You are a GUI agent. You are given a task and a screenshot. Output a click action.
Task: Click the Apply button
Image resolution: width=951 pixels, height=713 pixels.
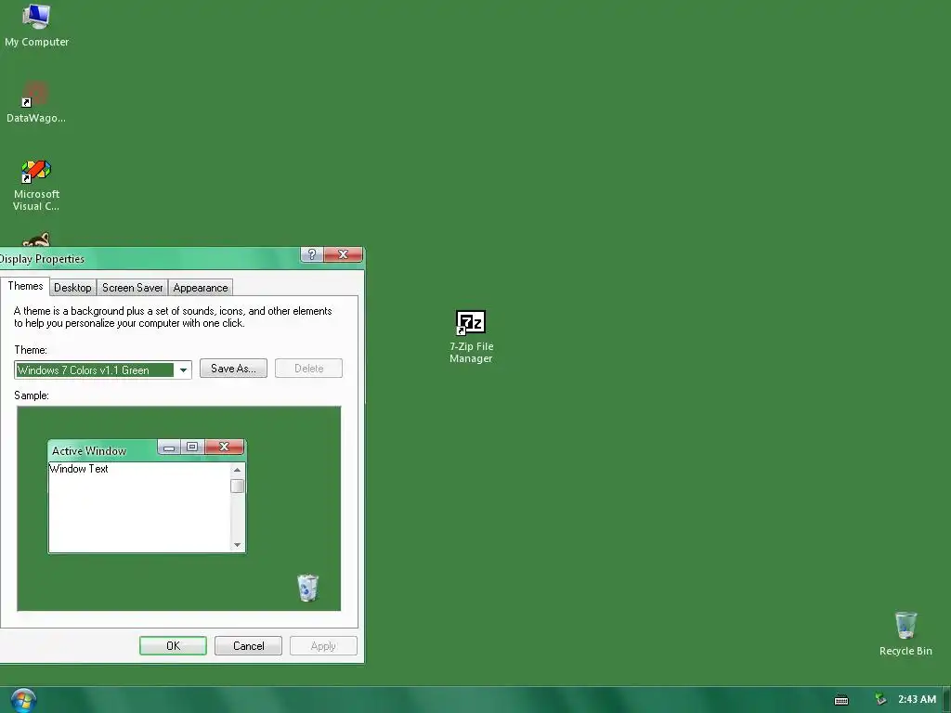tap(323, 646)
